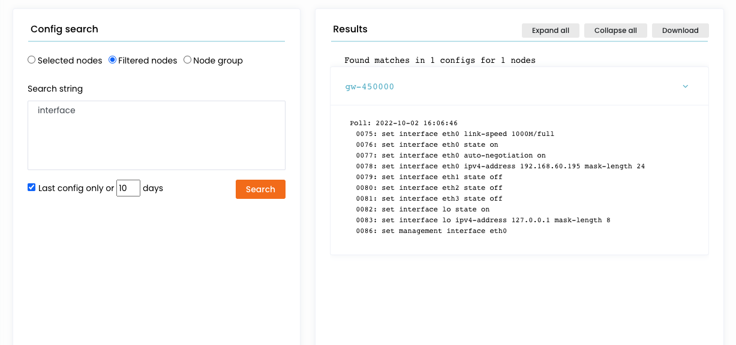Toggle the "Last config only" checkbox
736x345 pixels.
pos(32,187)
